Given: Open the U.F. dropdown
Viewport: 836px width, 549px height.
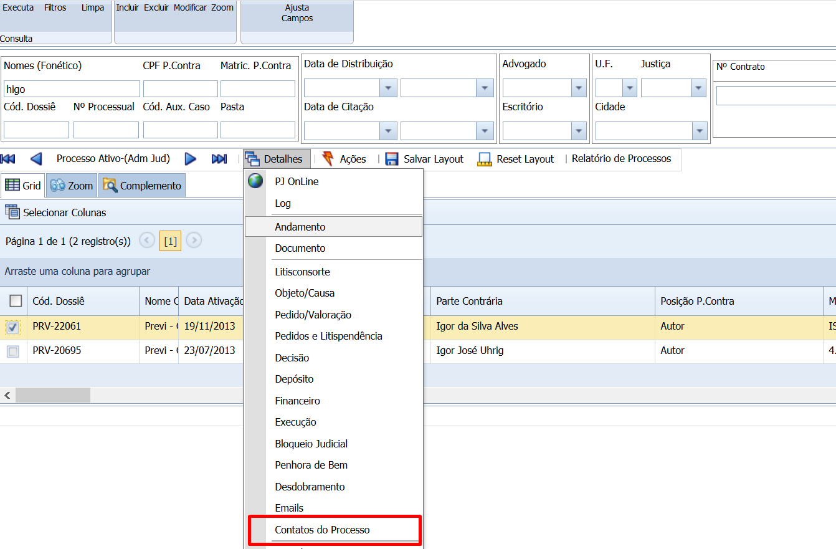Looking at the screenshot, I should coord(629,88).
